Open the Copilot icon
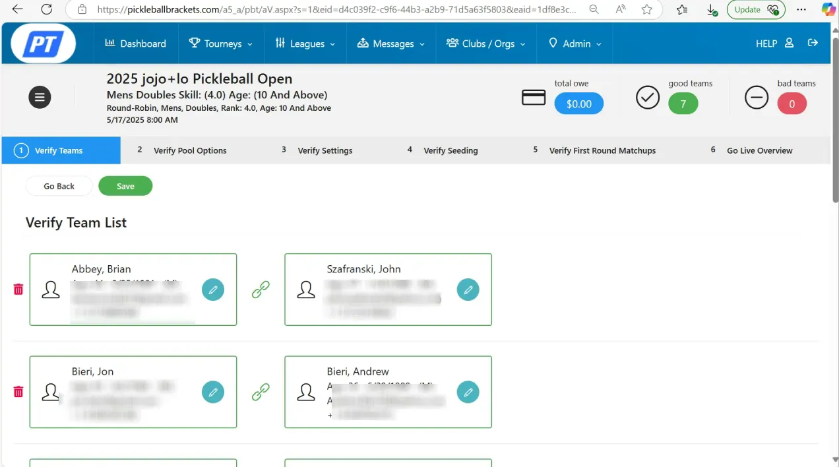Screen dimensions: 839x467 tap(828, 9)
